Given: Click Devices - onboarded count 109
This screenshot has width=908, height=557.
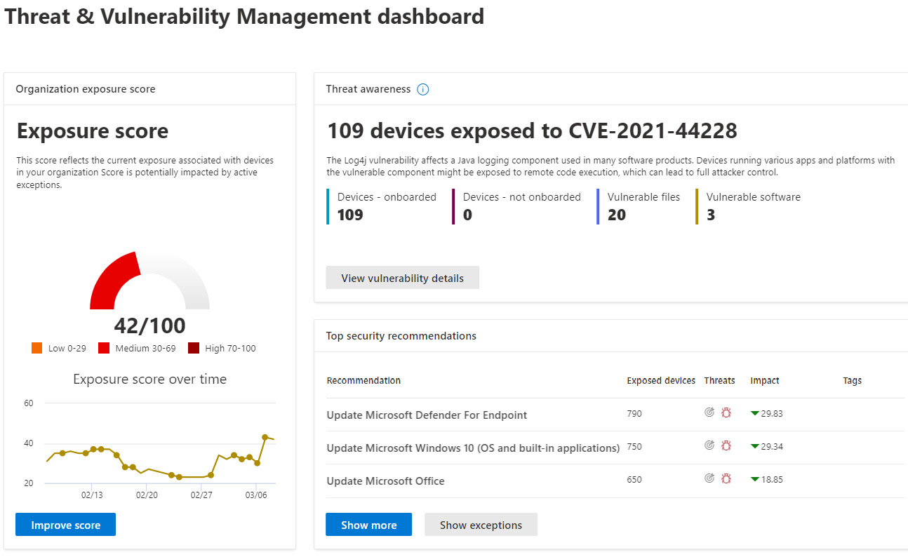Looking at the screenshot, I should [x=350, y=215].
